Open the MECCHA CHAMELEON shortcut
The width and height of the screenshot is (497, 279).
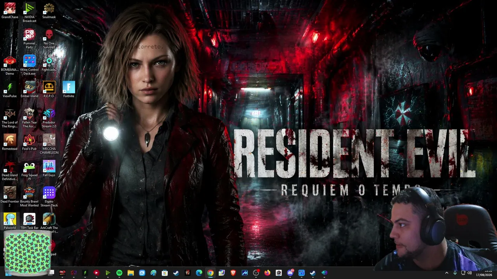[x=49, y=144]
